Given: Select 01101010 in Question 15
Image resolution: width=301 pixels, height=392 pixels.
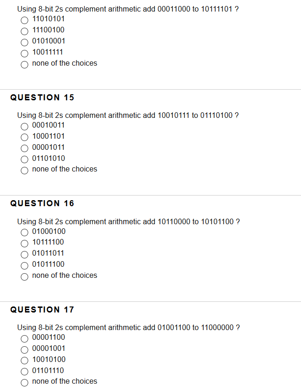Looking at the screenshot, I should [25, 159].
